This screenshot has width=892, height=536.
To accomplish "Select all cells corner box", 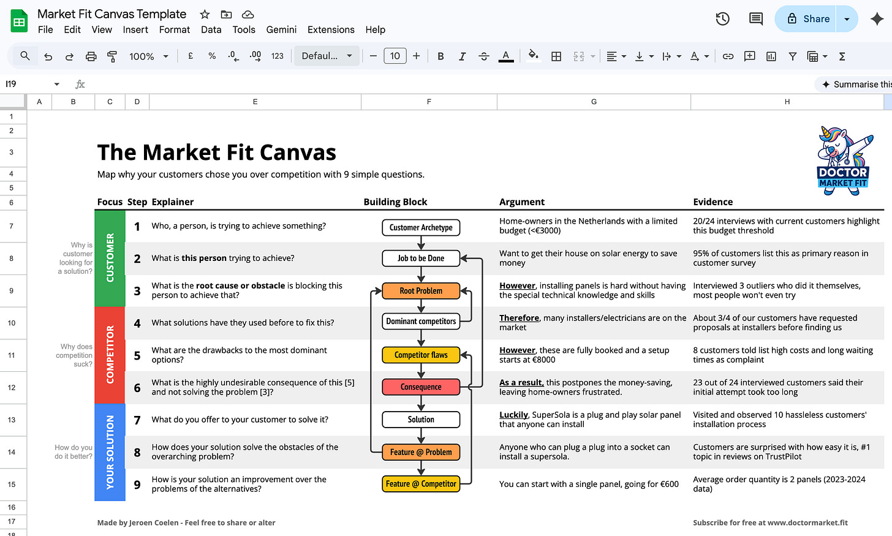I will 13,102.
